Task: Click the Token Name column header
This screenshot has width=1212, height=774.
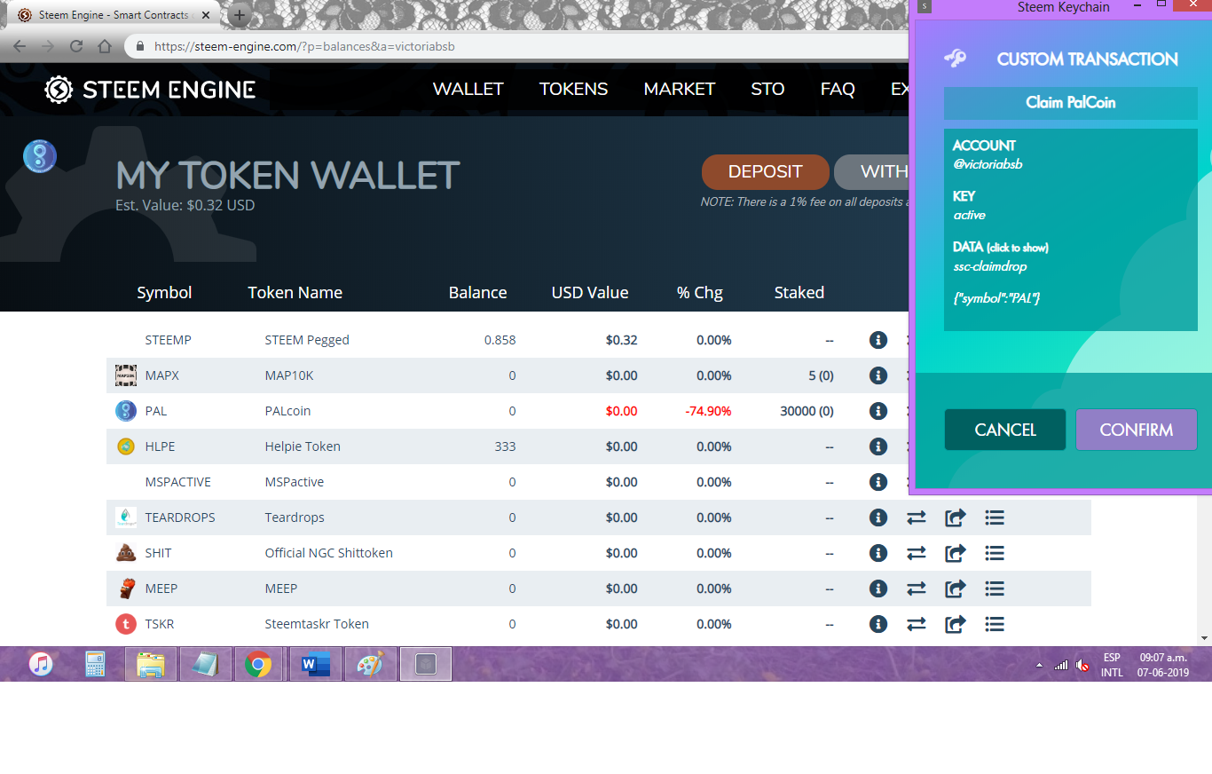Action: (295, 293)
